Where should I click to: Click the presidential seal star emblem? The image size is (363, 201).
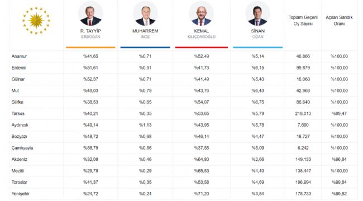tap(36, 21)
